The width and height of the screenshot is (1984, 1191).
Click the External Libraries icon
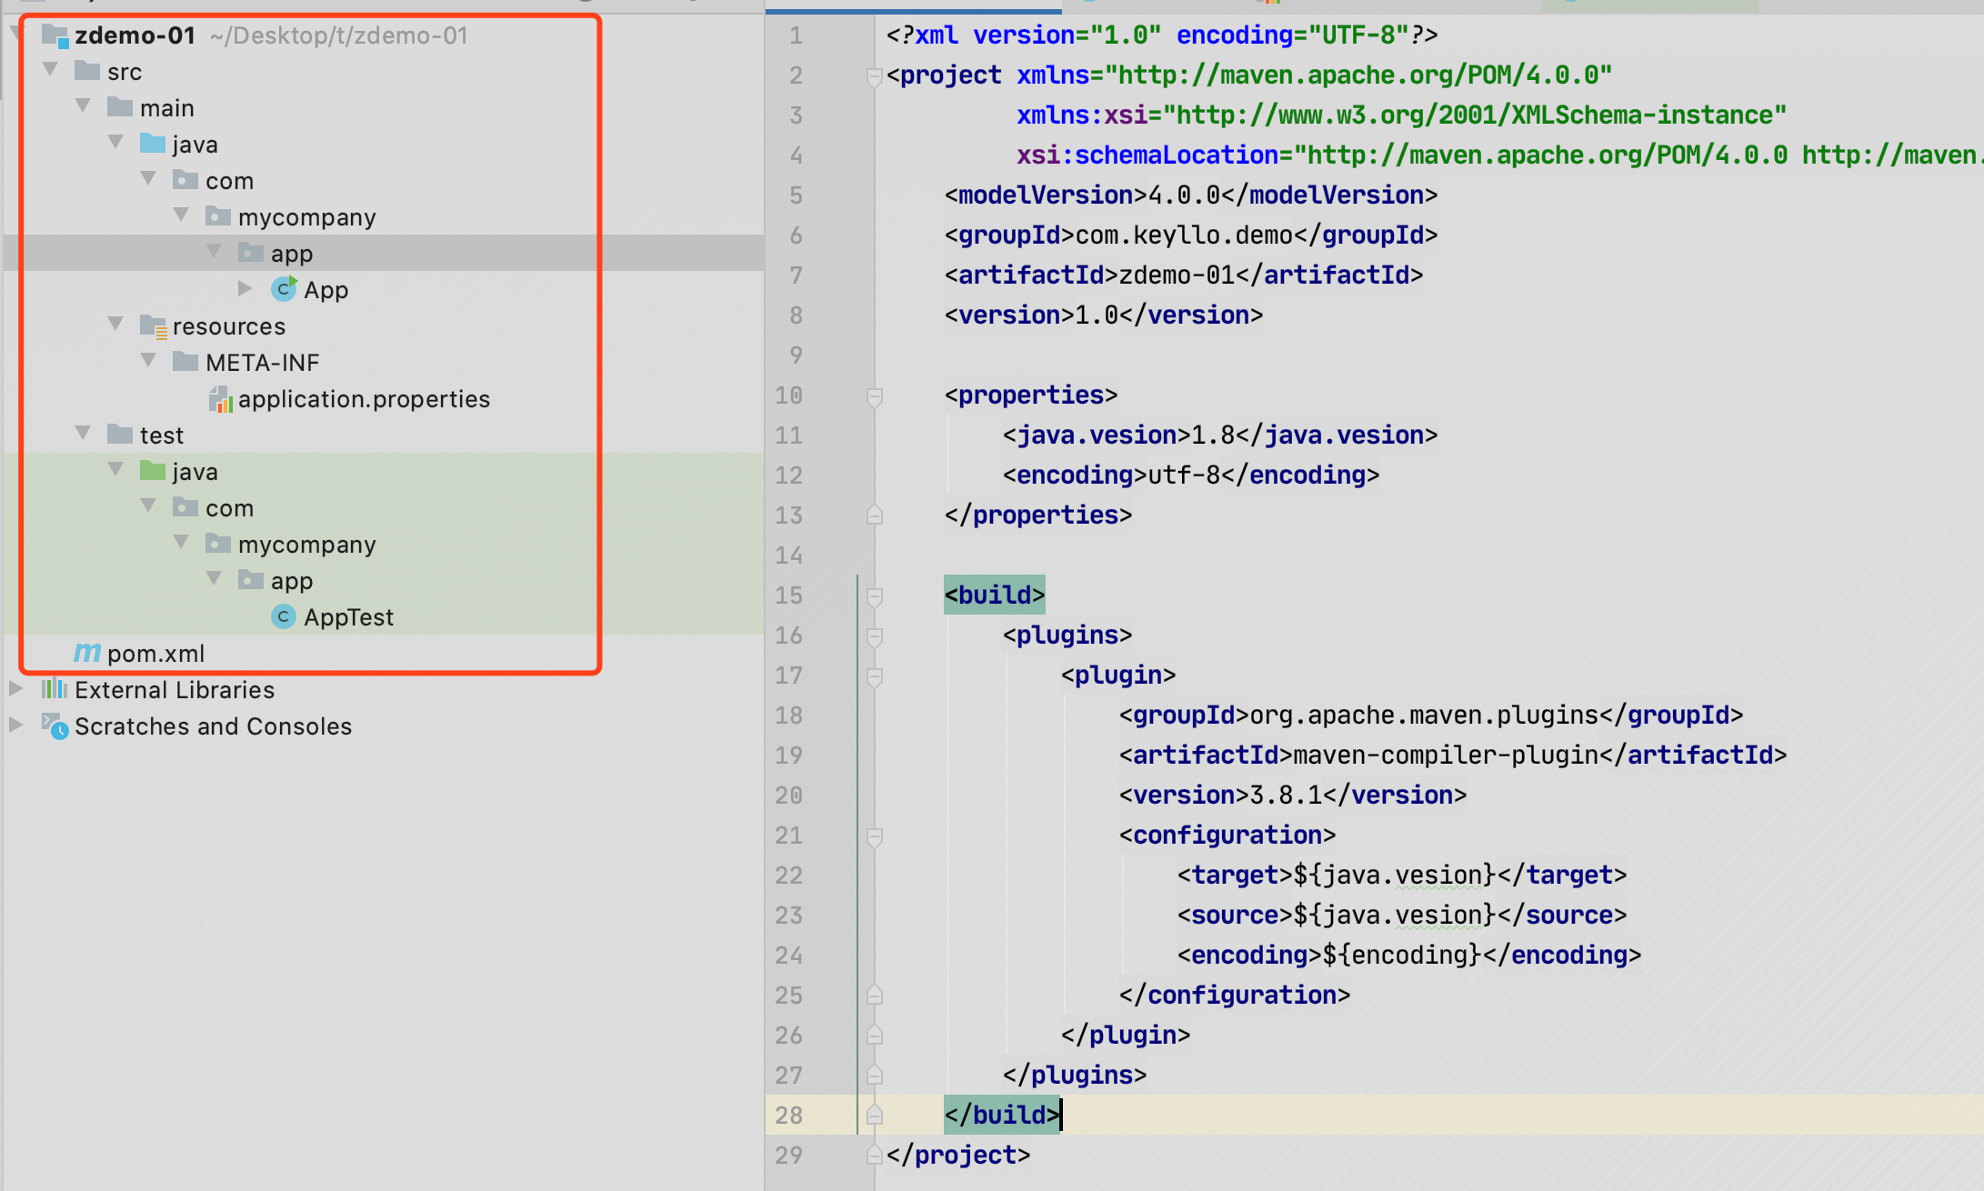55,689
